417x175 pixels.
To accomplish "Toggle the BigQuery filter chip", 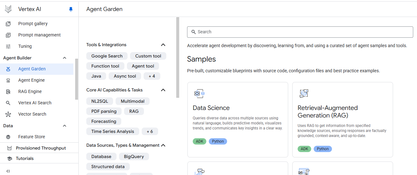I will tap(134, 156).
